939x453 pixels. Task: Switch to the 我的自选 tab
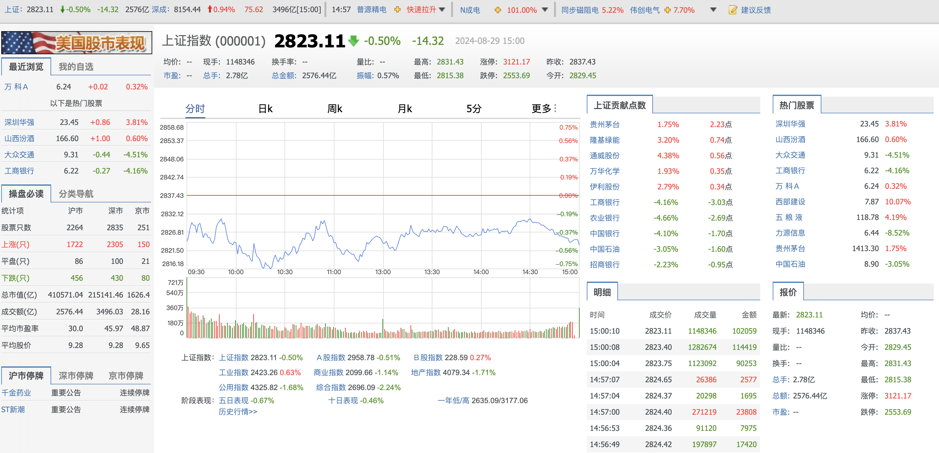pyautogui.click(x=76, y=67)
